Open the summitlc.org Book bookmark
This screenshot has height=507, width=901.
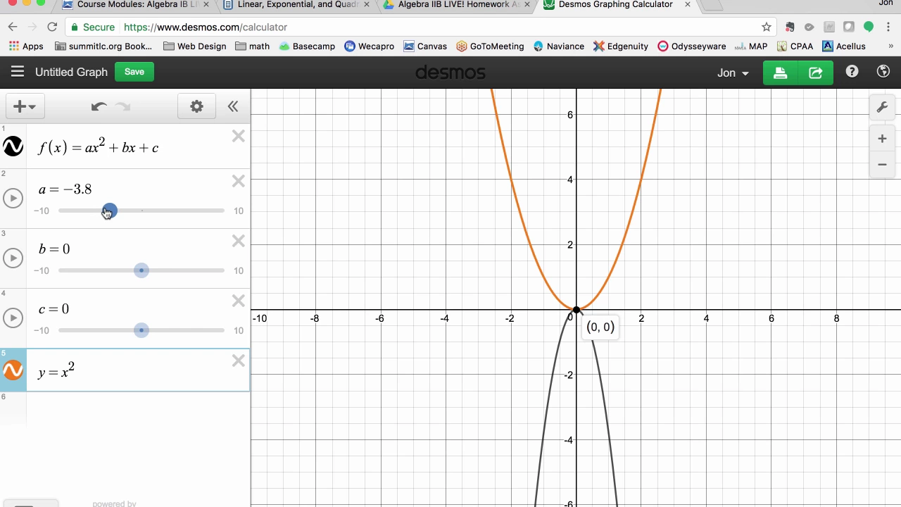[x=103, y=46]
